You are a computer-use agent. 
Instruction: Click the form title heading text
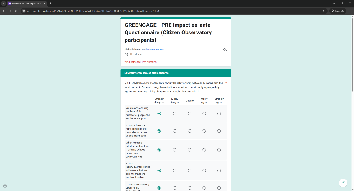[x=168, y=32]
